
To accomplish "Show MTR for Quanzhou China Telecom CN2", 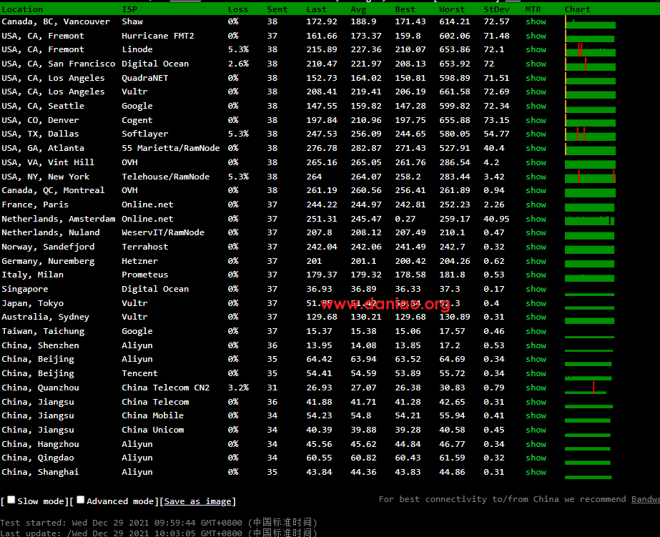I will (x=536, y=387).
